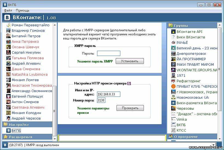Click the Днепропетровск group icon
The image size is (224, 150).
(x=173, y=53)
